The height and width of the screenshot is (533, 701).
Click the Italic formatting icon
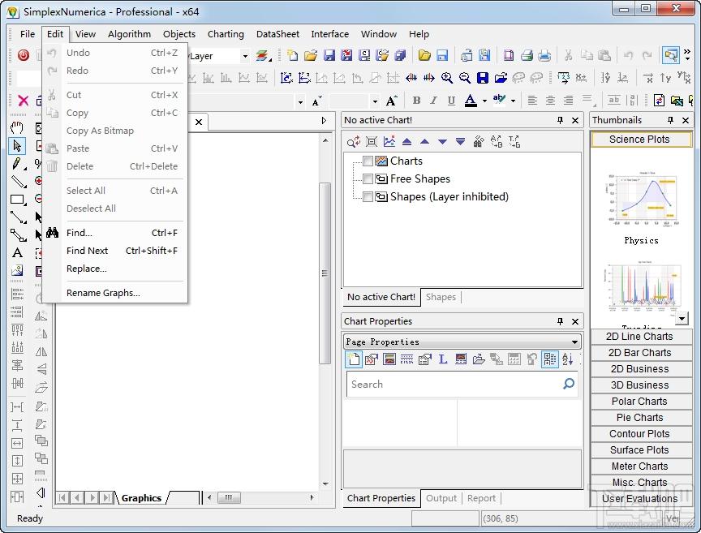[433, 101]
